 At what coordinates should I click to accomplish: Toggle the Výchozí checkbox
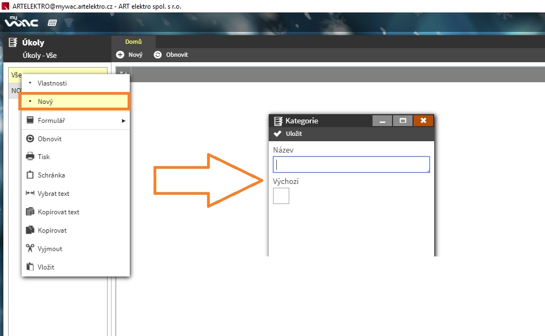(x=281, y=196)
